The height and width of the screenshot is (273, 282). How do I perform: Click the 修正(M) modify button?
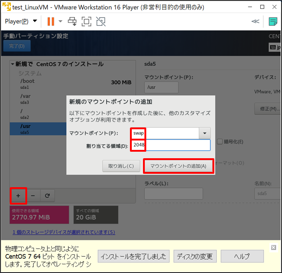click(x=268, y=109)
